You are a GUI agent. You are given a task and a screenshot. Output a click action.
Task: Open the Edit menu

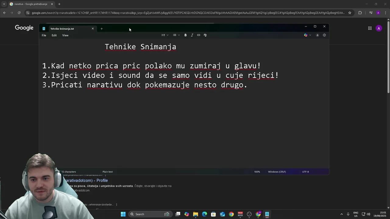[54, 35]
